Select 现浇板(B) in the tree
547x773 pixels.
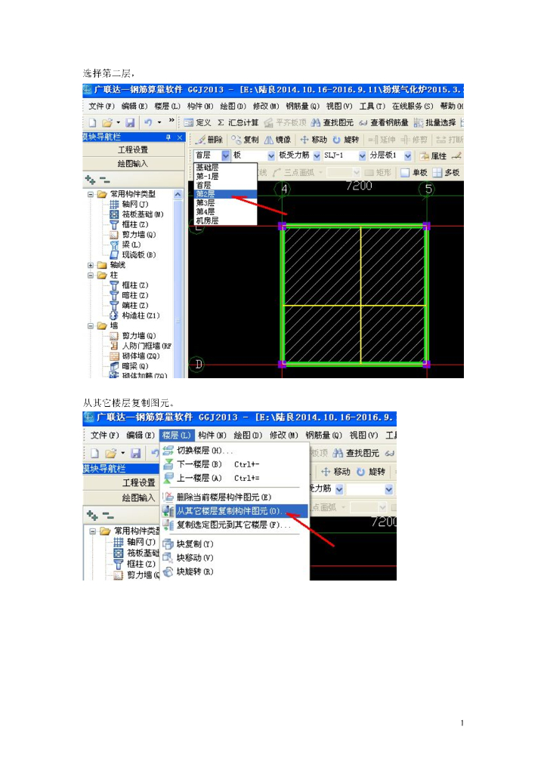click(x=133, y=255)
